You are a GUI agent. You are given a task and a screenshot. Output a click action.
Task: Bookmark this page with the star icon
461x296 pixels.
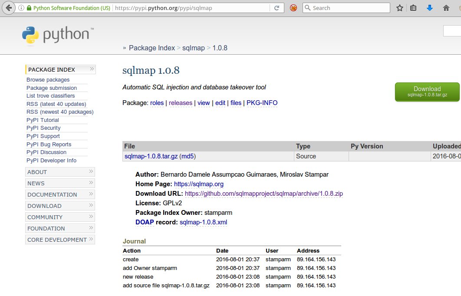pos(399,8)
